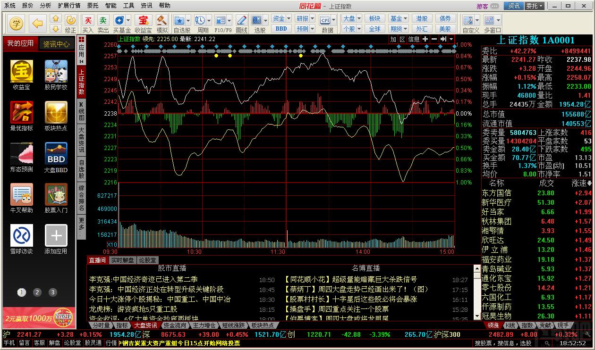This screenshot has width=595, height=350.
Task: Expand the 研报 dropdown
Action: click(312, 18)
